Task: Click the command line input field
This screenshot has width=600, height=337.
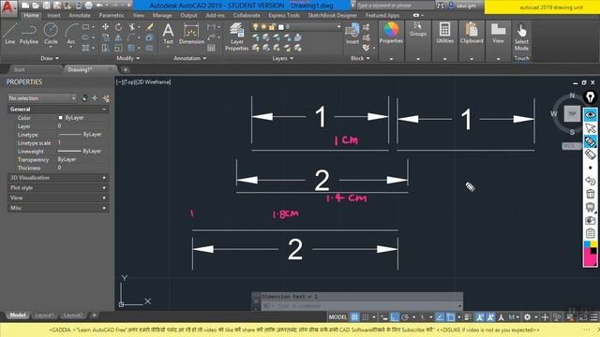Action: pyautogui.click(x=362, y=306)
